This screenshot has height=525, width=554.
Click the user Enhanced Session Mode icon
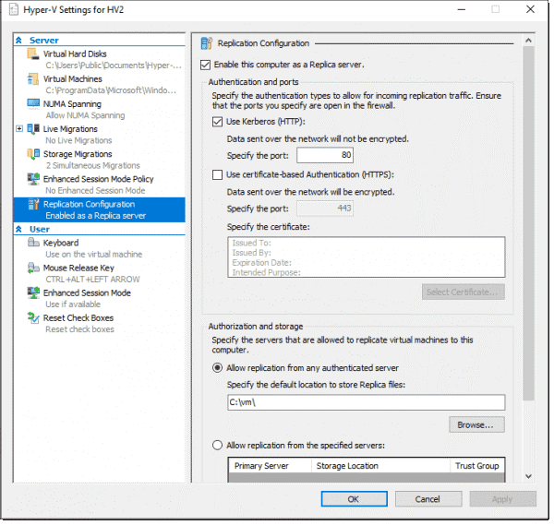(x=33, y=292)
